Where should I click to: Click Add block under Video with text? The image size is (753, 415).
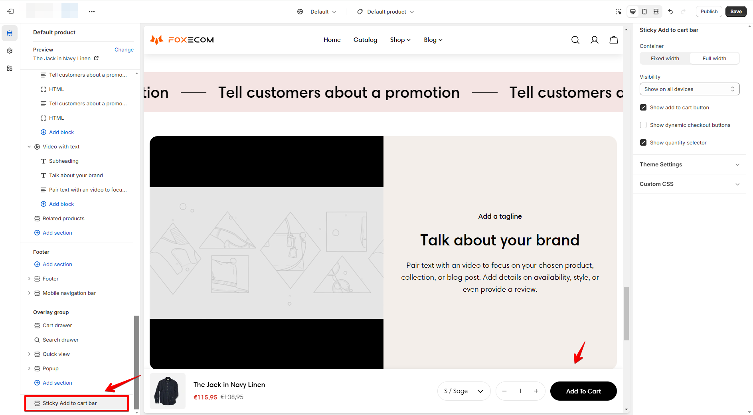pos(57,204)
